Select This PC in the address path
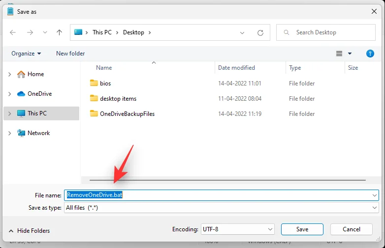 [x=102, y=32]
